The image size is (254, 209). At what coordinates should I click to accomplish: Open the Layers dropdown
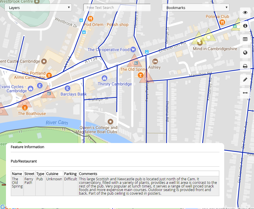38,8
